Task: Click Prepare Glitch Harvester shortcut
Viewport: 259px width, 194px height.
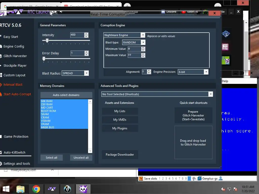Action: click(193, 115)
